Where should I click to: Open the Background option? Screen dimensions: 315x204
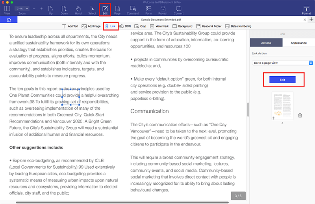(x=182, y=26)
